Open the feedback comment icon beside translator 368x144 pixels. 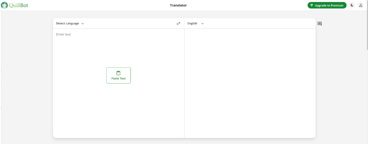[x=320, y=24]
